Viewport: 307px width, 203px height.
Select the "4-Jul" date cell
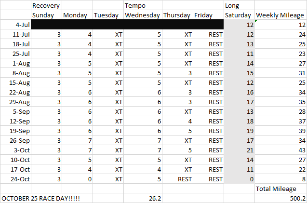(x=15, y=25)
